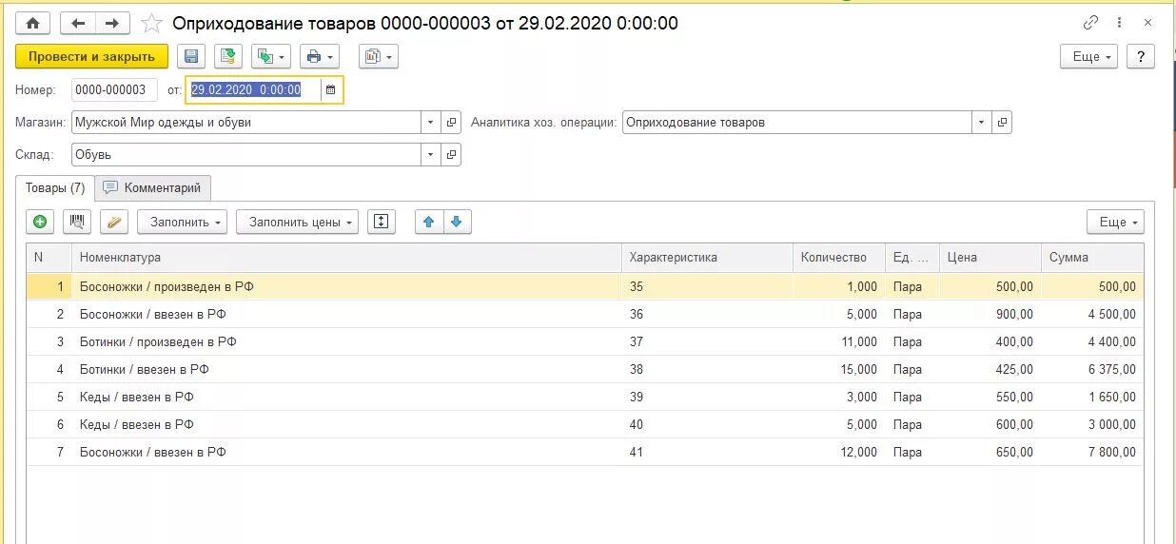Click Аналитика field Оприходование товаров
Image resolution: width=1176 pixels, height=544 pixels.
pyautogui.click(x=797, y=123)
